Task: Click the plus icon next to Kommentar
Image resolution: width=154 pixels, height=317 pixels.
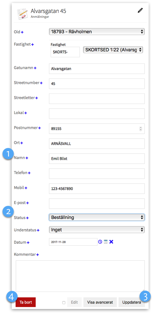Action: click(37, 254)
